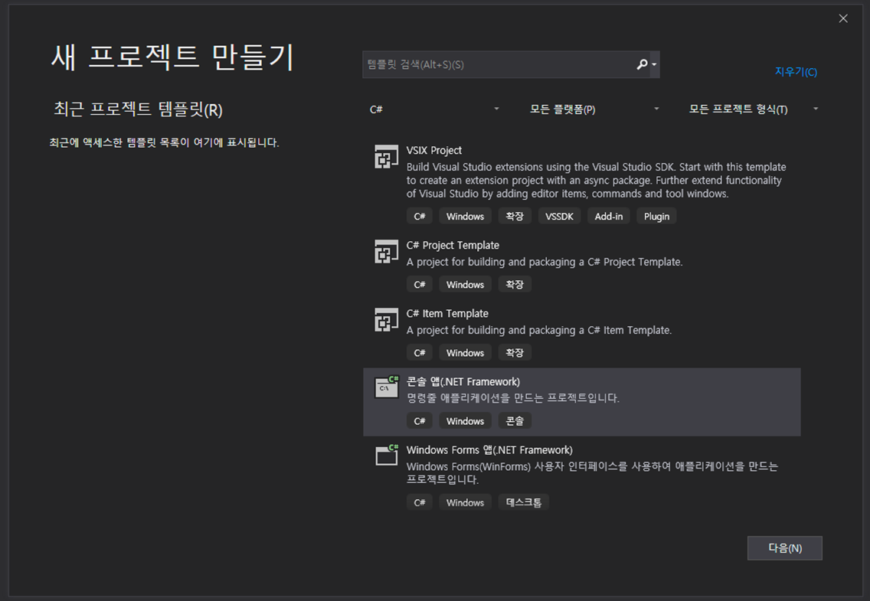The width and height of the screenshot is (870, 601).
Task: Click the C# tag on C# Item Template
Action: click(420, 353)
